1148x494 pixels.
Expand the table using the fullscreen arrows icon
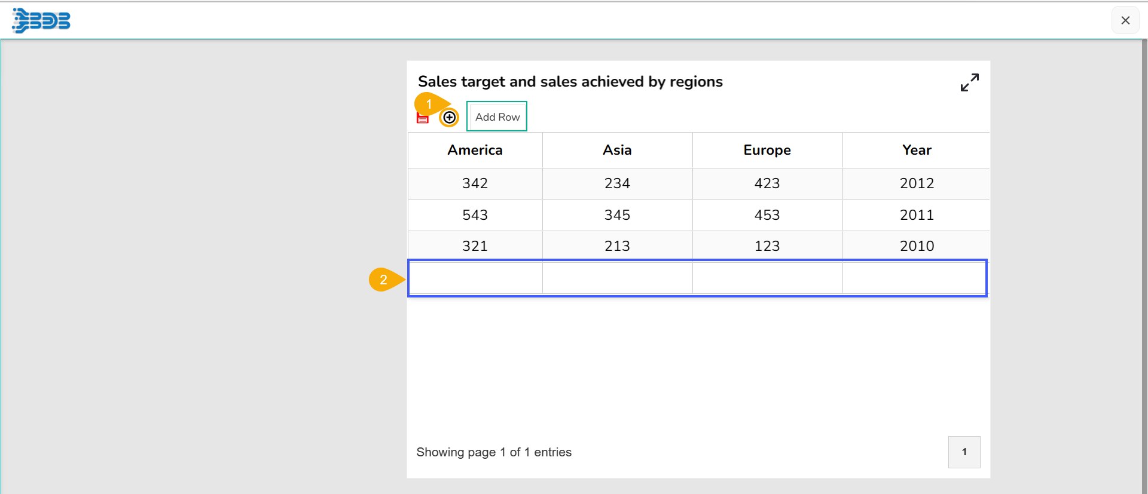969,82
